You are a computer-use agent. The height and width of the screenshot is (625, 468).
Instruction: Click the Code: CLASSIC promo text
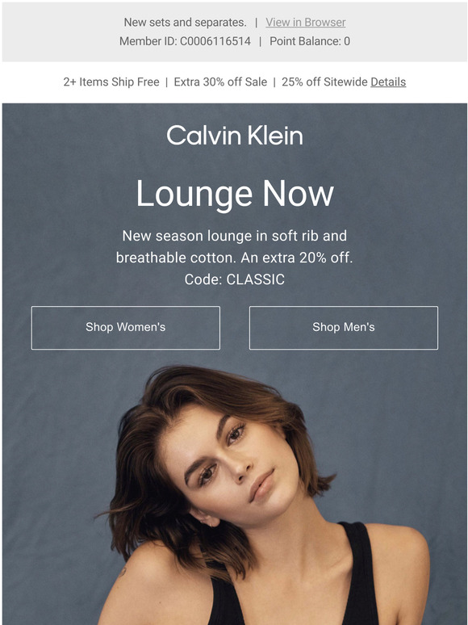235,279
